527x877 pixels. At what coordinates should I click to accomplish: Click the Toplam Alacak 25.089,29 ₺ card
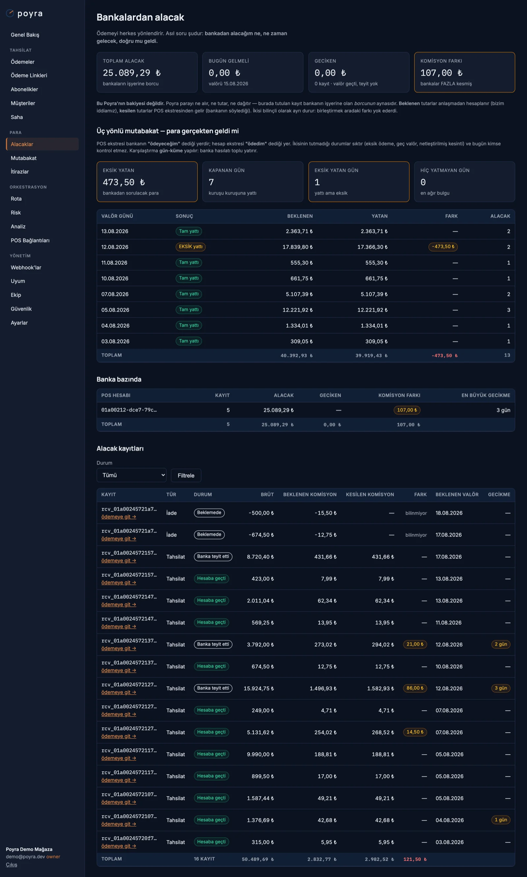click(147, 72)
